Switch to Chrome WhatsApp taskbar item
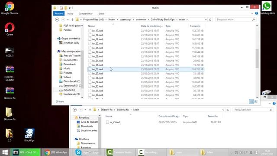The width and height of the screenshot is (277, 156). coord(57,152)
